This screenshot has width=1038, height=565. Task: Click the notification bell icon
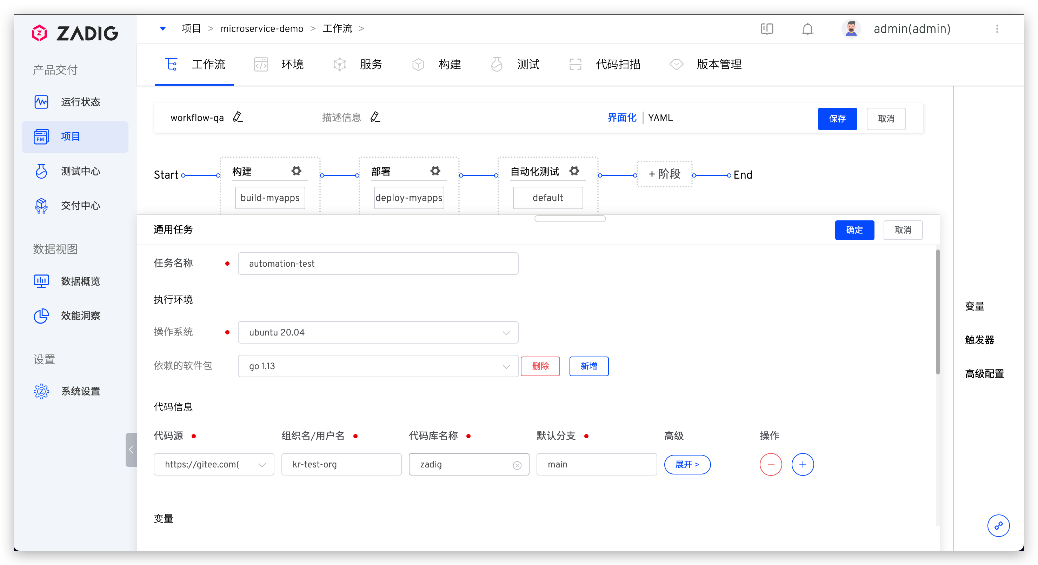[x=807, y=29]
